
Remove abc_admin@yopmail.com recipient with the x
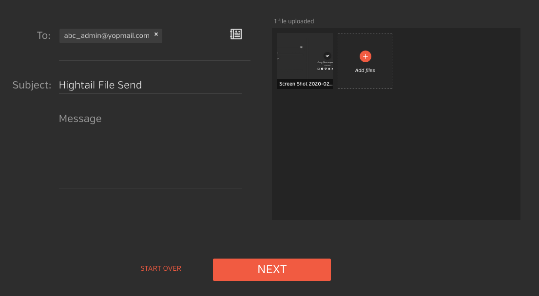tap(156, 35)
